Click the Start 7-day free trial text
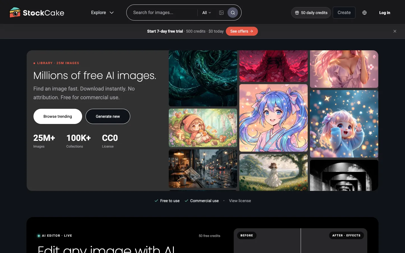Screen dimensions: 405x253 click(x=165, y=31)
